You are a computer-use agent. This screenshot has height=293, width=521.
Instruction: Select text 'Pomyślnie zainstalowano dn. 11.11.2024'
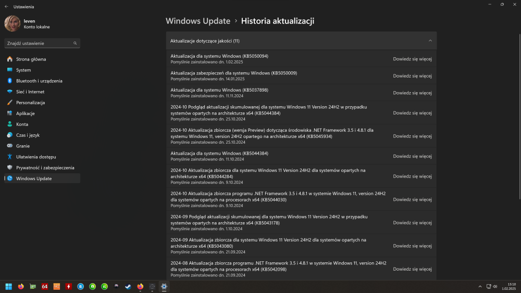pos(207,96)
